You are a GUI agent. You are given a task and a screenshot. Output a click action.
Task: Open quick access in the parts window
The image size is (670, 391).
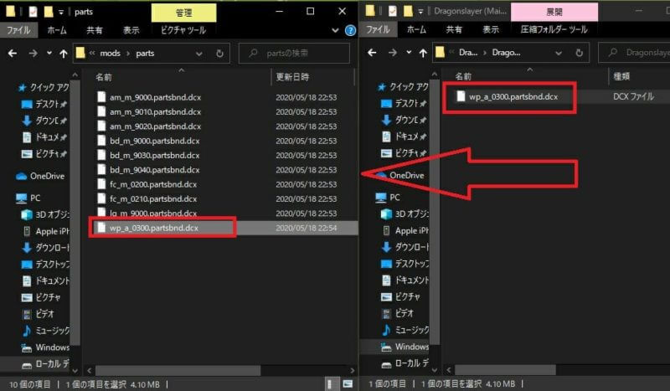coord(44,88)
